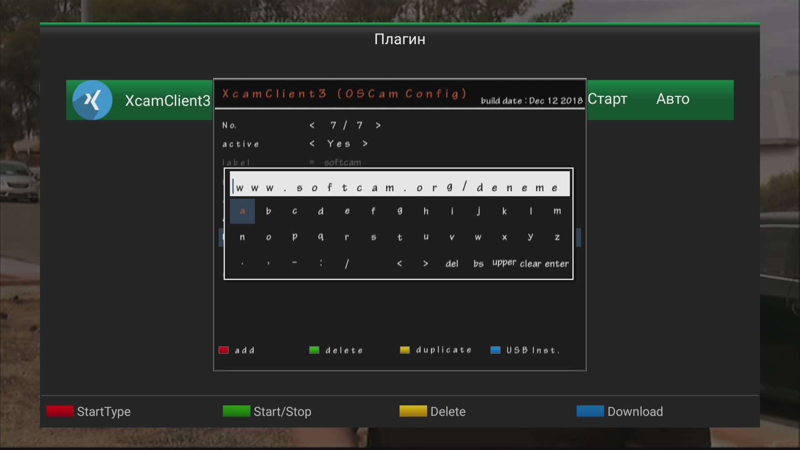The height and width of the screenshot is (450, 800).
Task: Select the comma key on the keyboard
Action: coord(268,263)
